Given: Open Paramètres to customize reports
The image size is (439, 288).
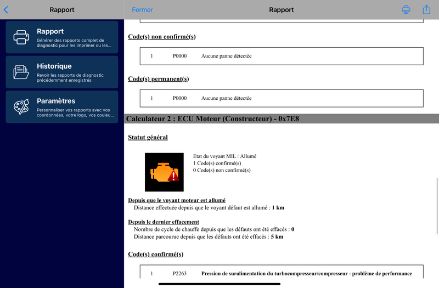Looking at the screenshot, I should [62, 106].
